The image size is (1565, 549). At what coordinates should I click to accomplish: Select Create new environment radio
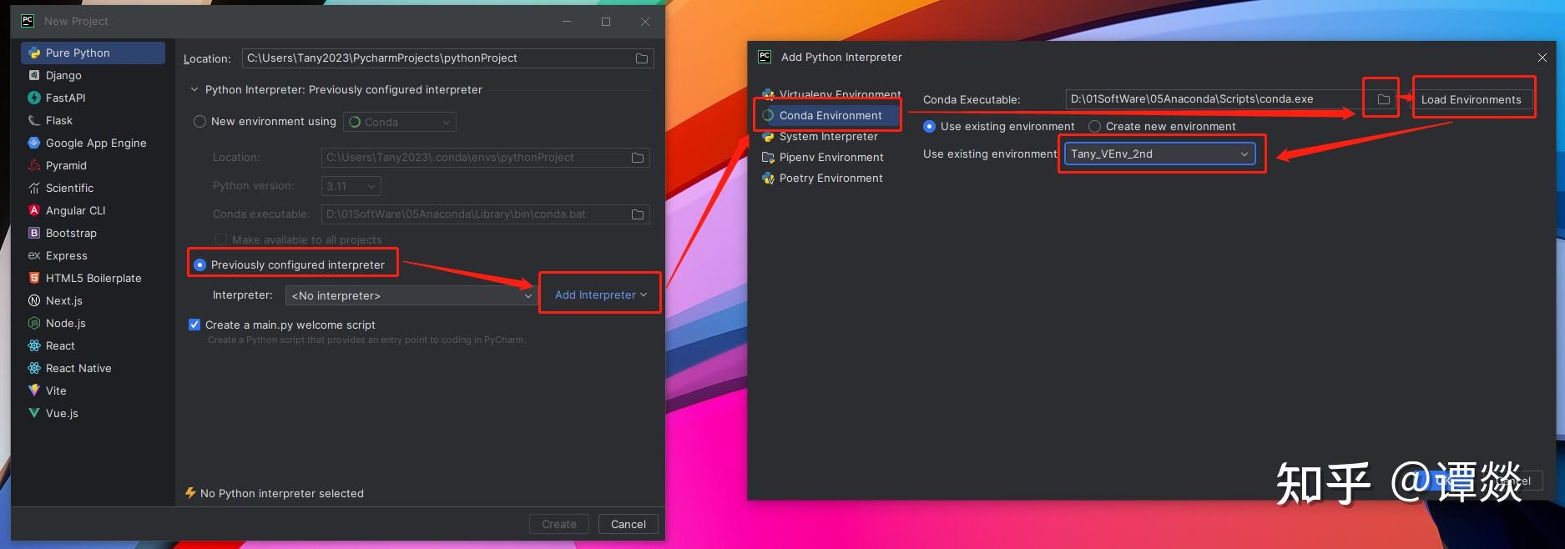[x=1094, y=126]
